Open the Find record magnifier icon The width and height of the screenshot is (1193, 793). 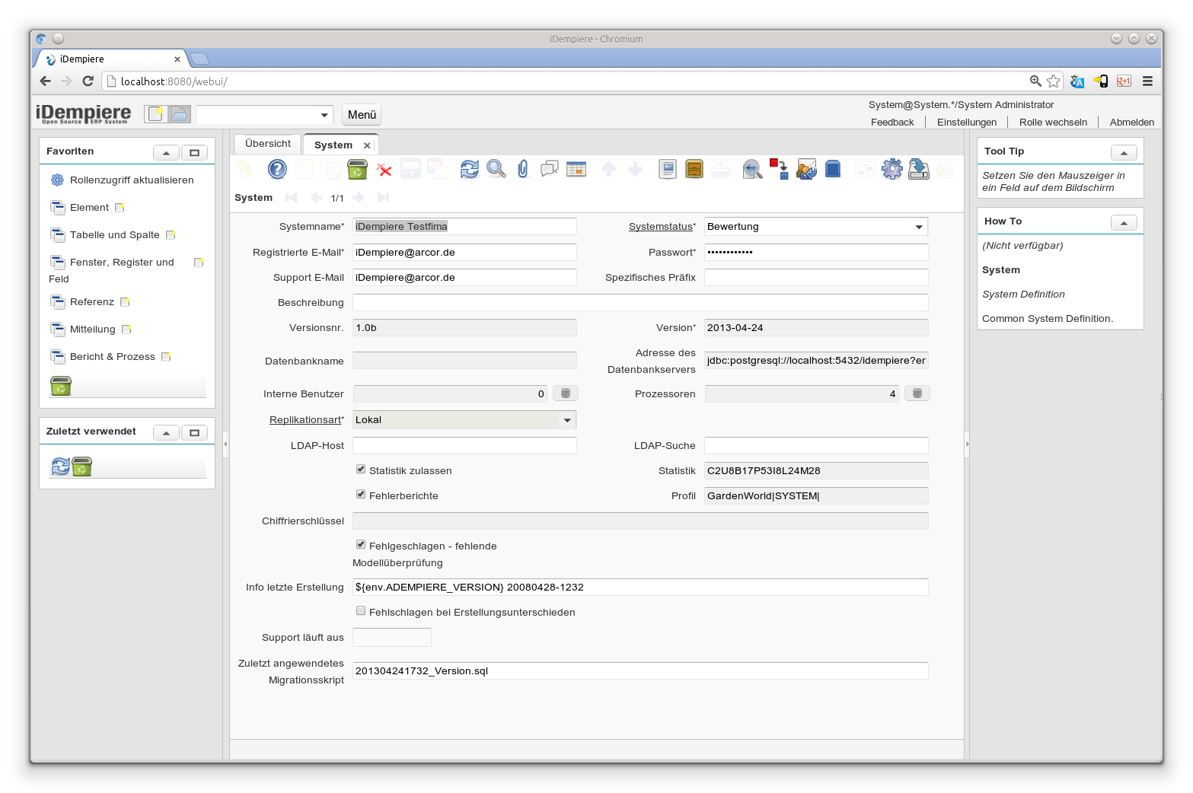click(x=496, y=169)
